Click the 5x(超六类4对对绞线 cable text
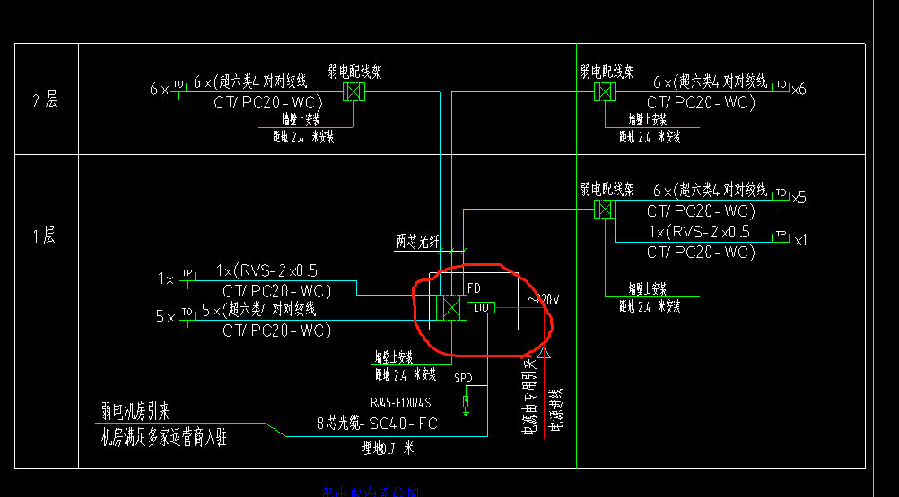 [258, 310]
